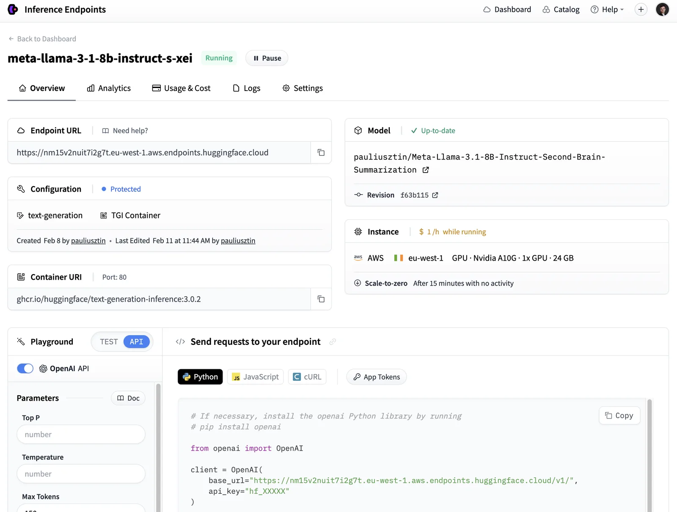Open the Logs tab
Viewport: 677px width, 512px height.
coord(247,88)
